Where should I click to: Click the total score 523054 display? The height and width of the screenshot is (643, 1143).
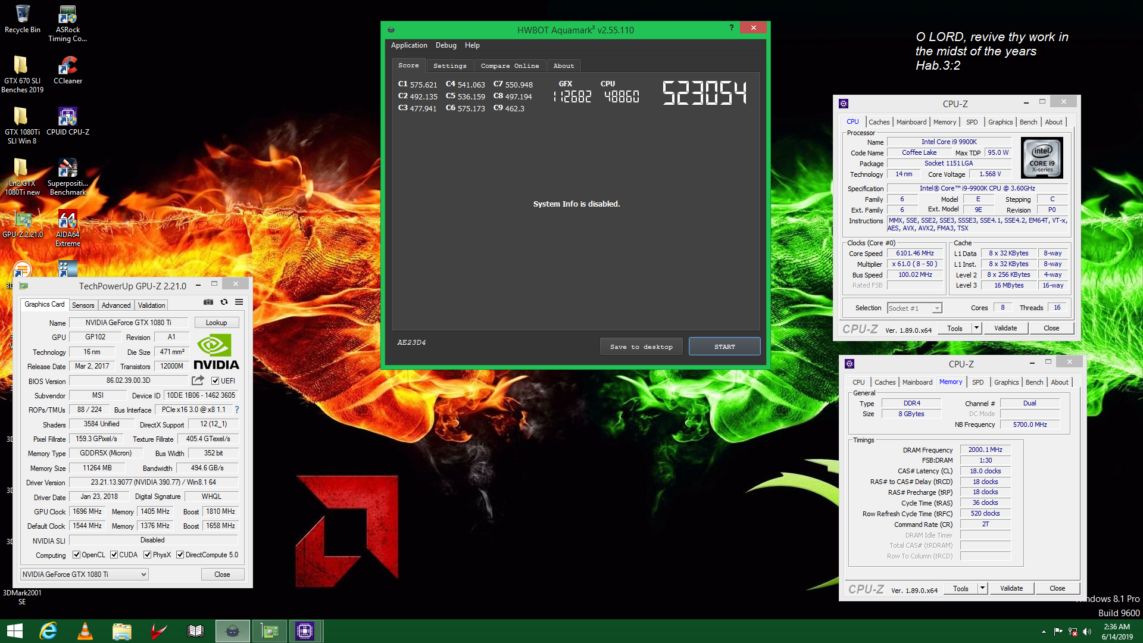[704, 93]
